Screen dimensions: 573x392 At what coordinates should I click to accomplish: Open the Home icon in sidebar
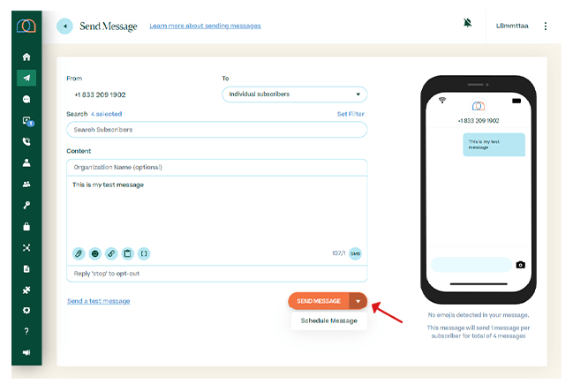[26, 57]
